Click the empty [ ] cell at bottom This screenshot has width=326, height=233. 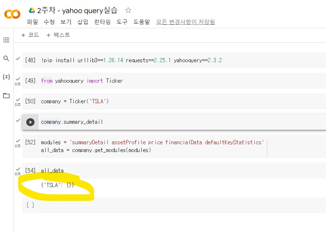pos(174,205)
